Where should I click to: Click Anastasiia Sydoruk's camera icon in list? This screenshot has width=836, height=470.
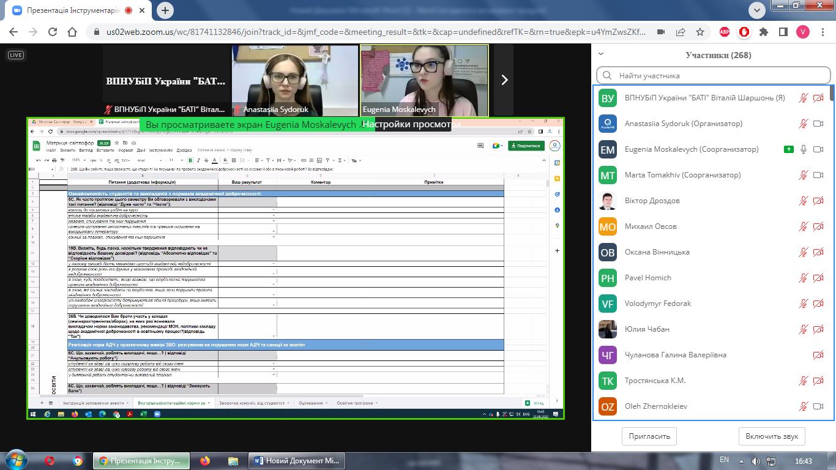click(818, 124)
